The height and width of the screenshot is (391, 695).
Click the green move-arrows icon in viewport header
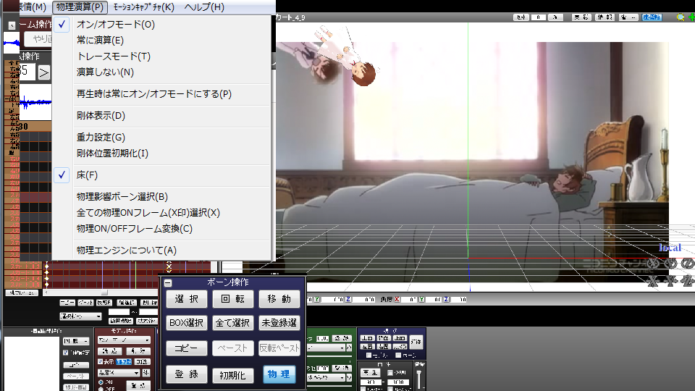[x=691, y=17]
